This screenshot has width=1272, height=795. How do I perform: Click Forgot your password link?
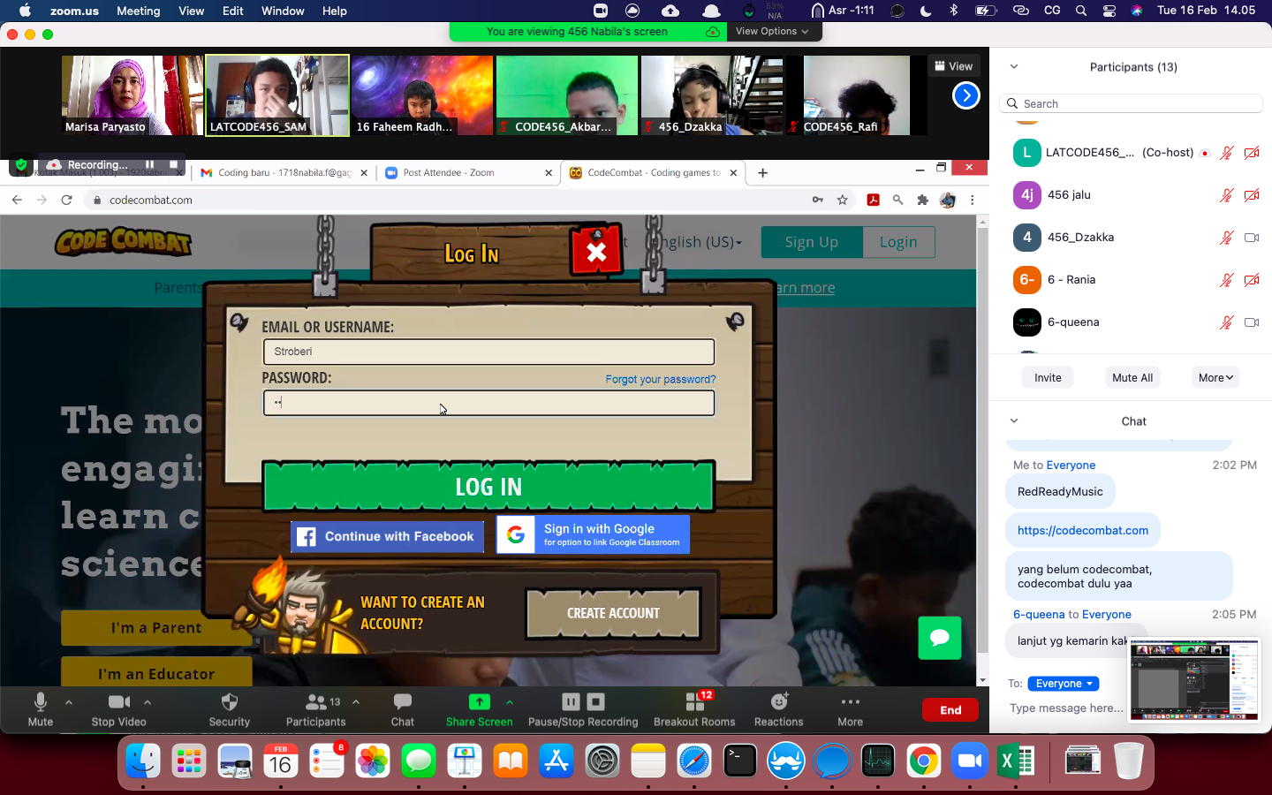tap(661, 379)
